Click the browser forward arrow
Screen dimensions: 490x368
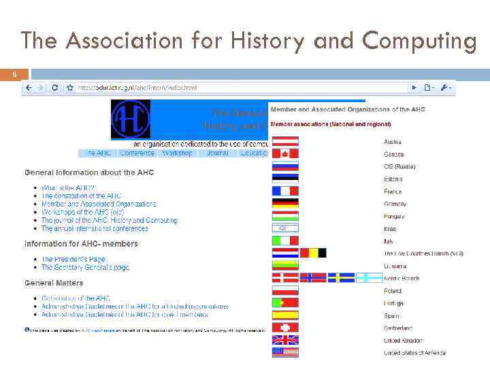click(40, 88)
